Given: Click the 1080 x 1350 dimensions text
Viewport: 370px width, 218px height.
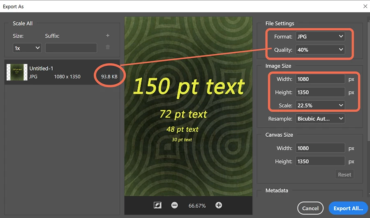Looking at the screenshot, I should pos(67,77).
